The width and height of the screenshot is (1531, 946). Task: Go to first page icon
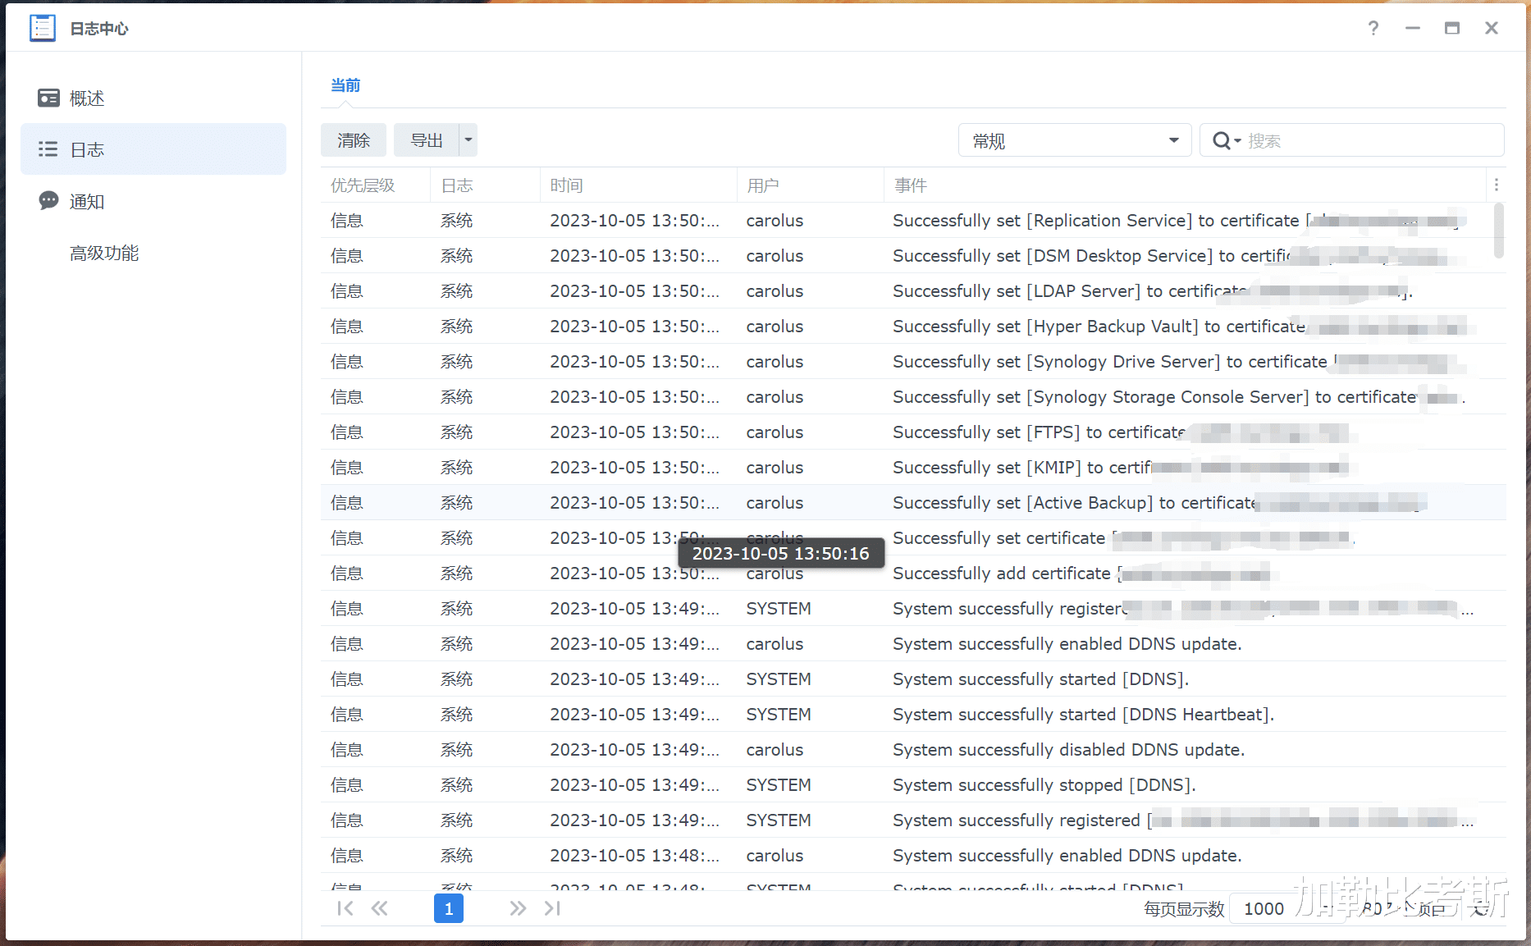(345, 908)
